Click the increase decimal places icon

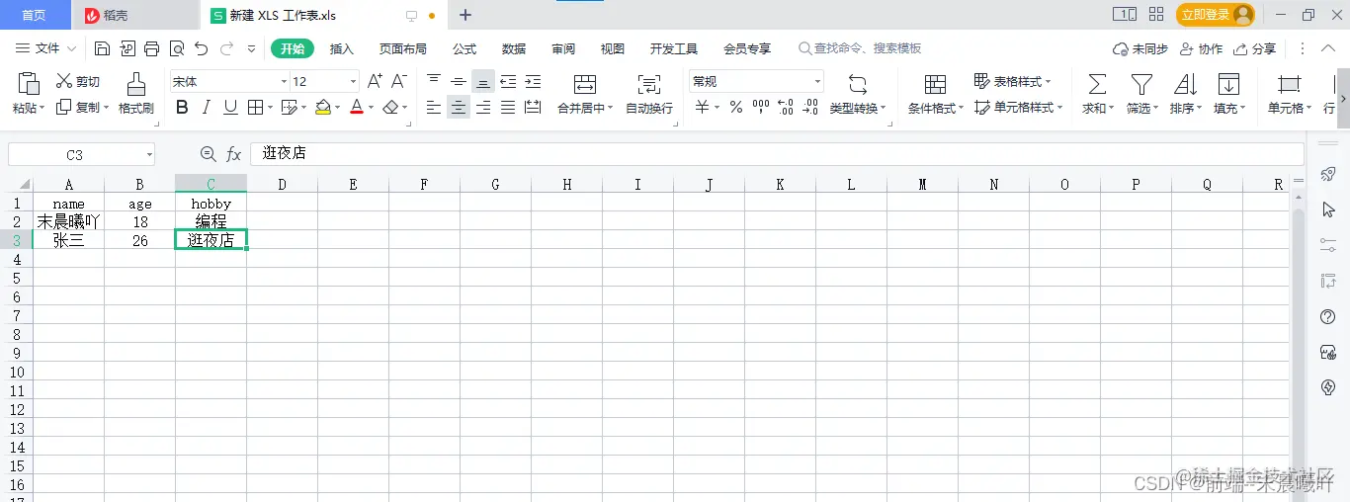(x=786, y=108)
